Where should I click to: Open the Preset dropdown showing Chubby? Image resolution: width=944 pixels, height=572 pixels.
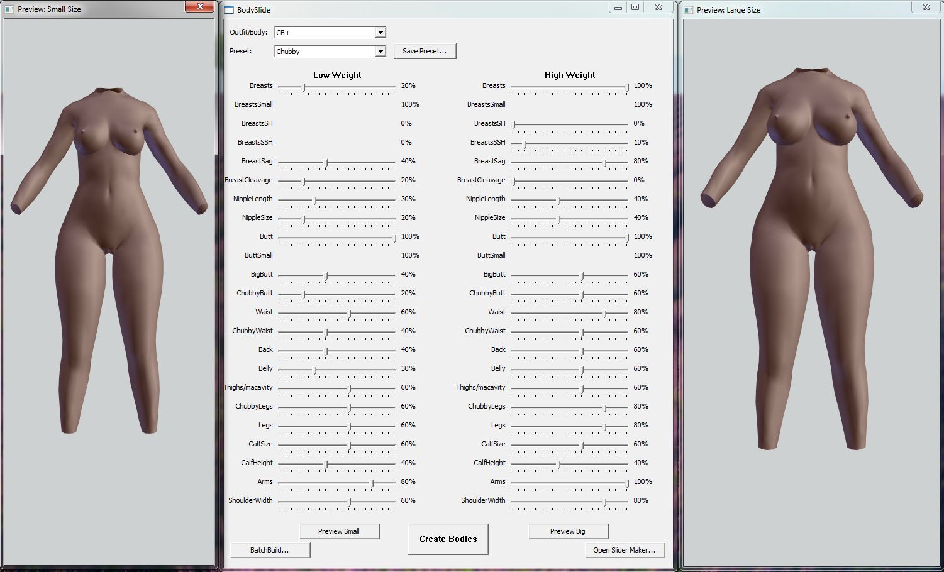click(x=330, y=52)
